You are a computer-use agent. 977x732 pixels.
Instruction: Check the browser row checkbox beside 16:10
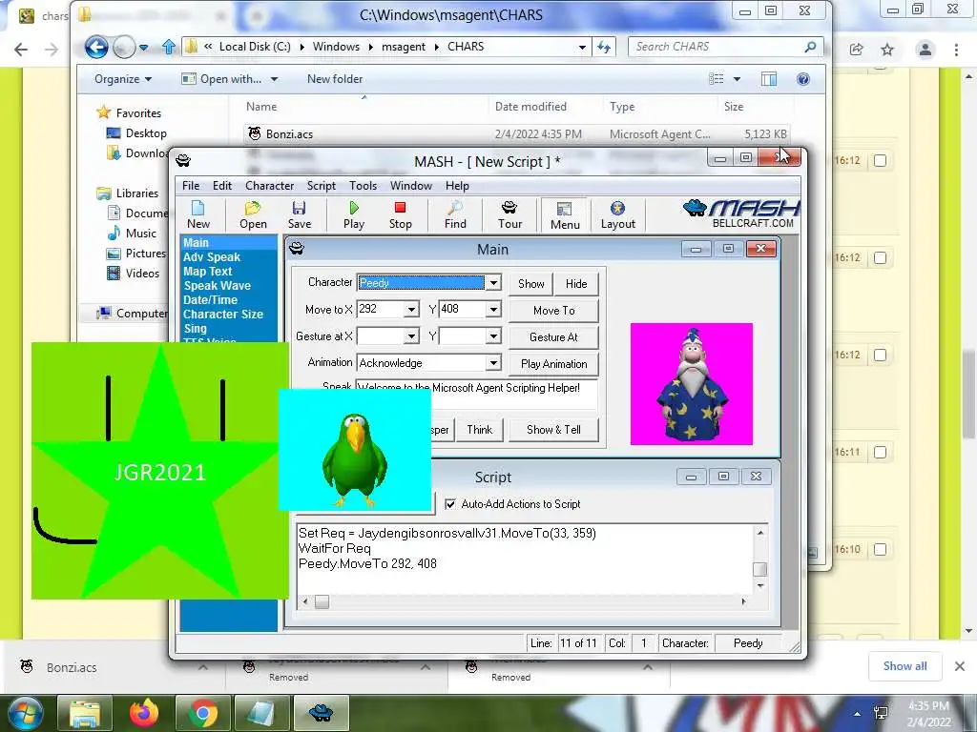coord(880,549)
